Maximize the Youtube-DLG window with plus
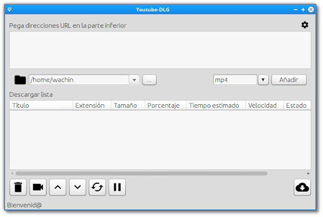 [303, 10]
